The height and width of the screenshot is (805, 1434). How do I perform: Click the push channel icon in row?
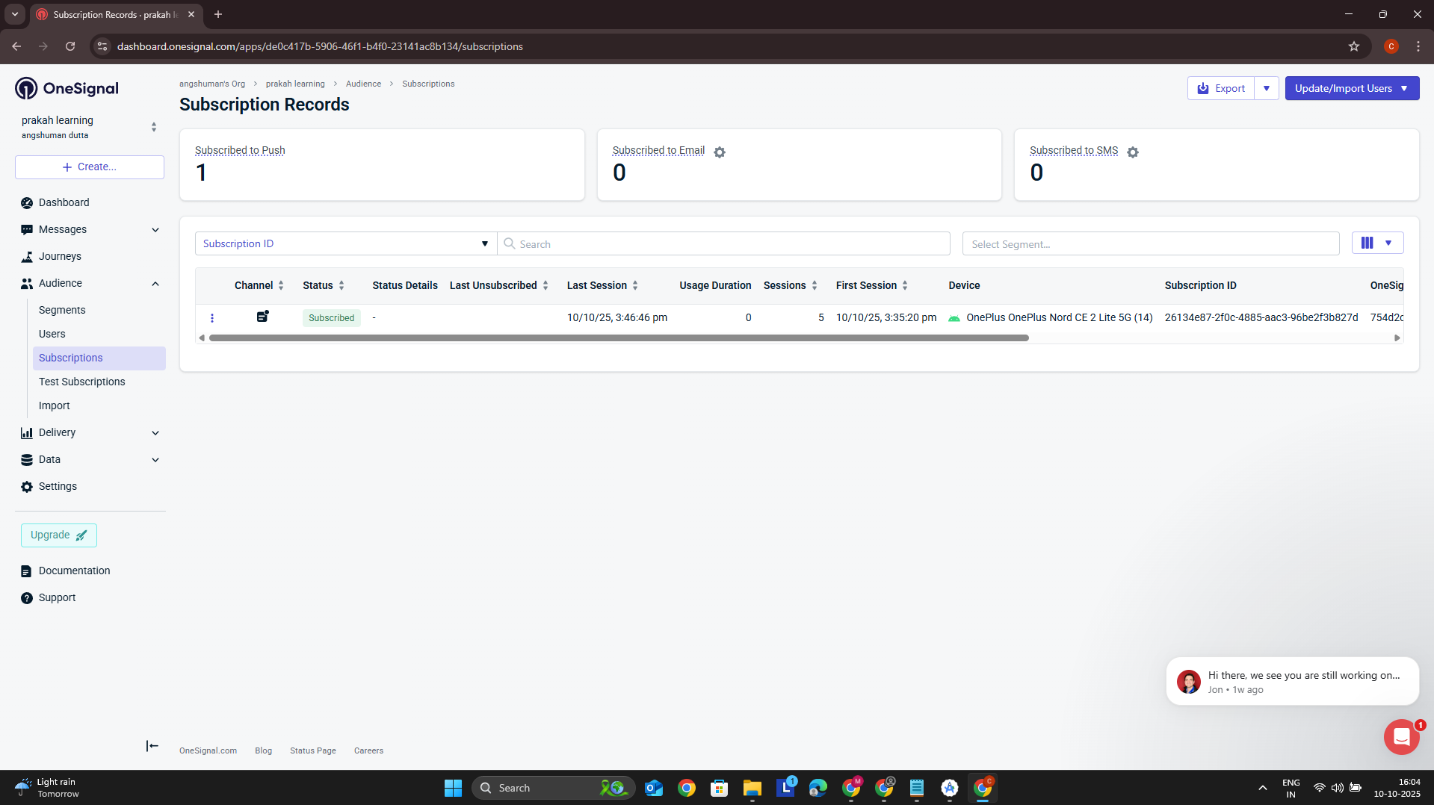(262, 317)
